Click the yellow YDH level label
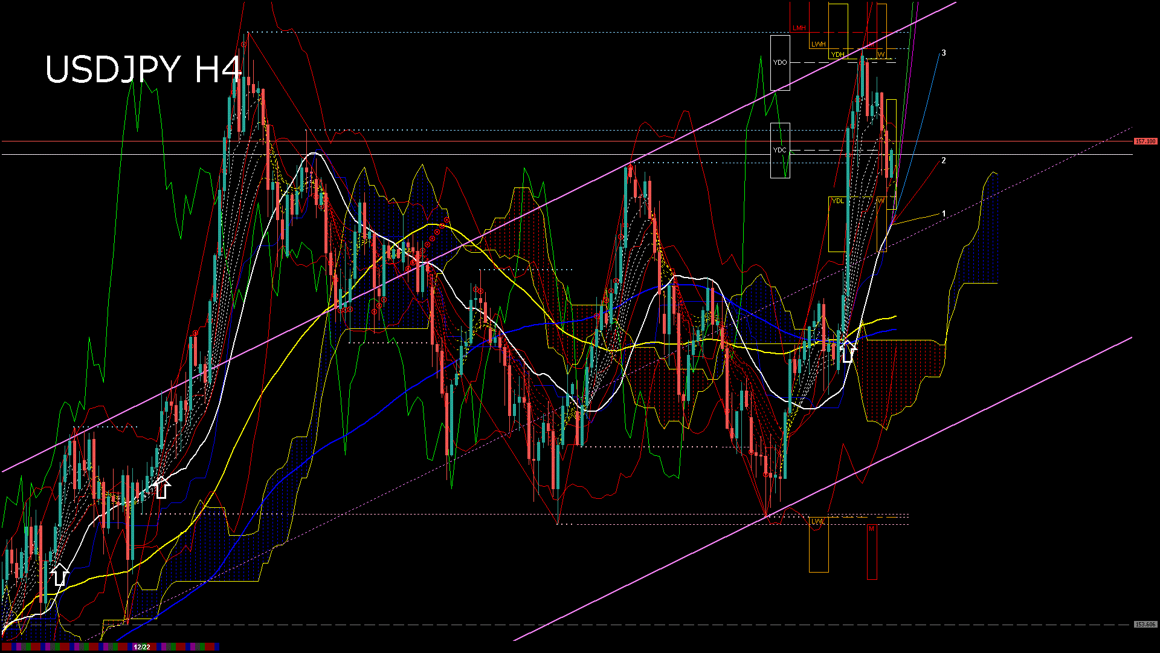This screenshot has width=1160, height=653. pos(837,54)
